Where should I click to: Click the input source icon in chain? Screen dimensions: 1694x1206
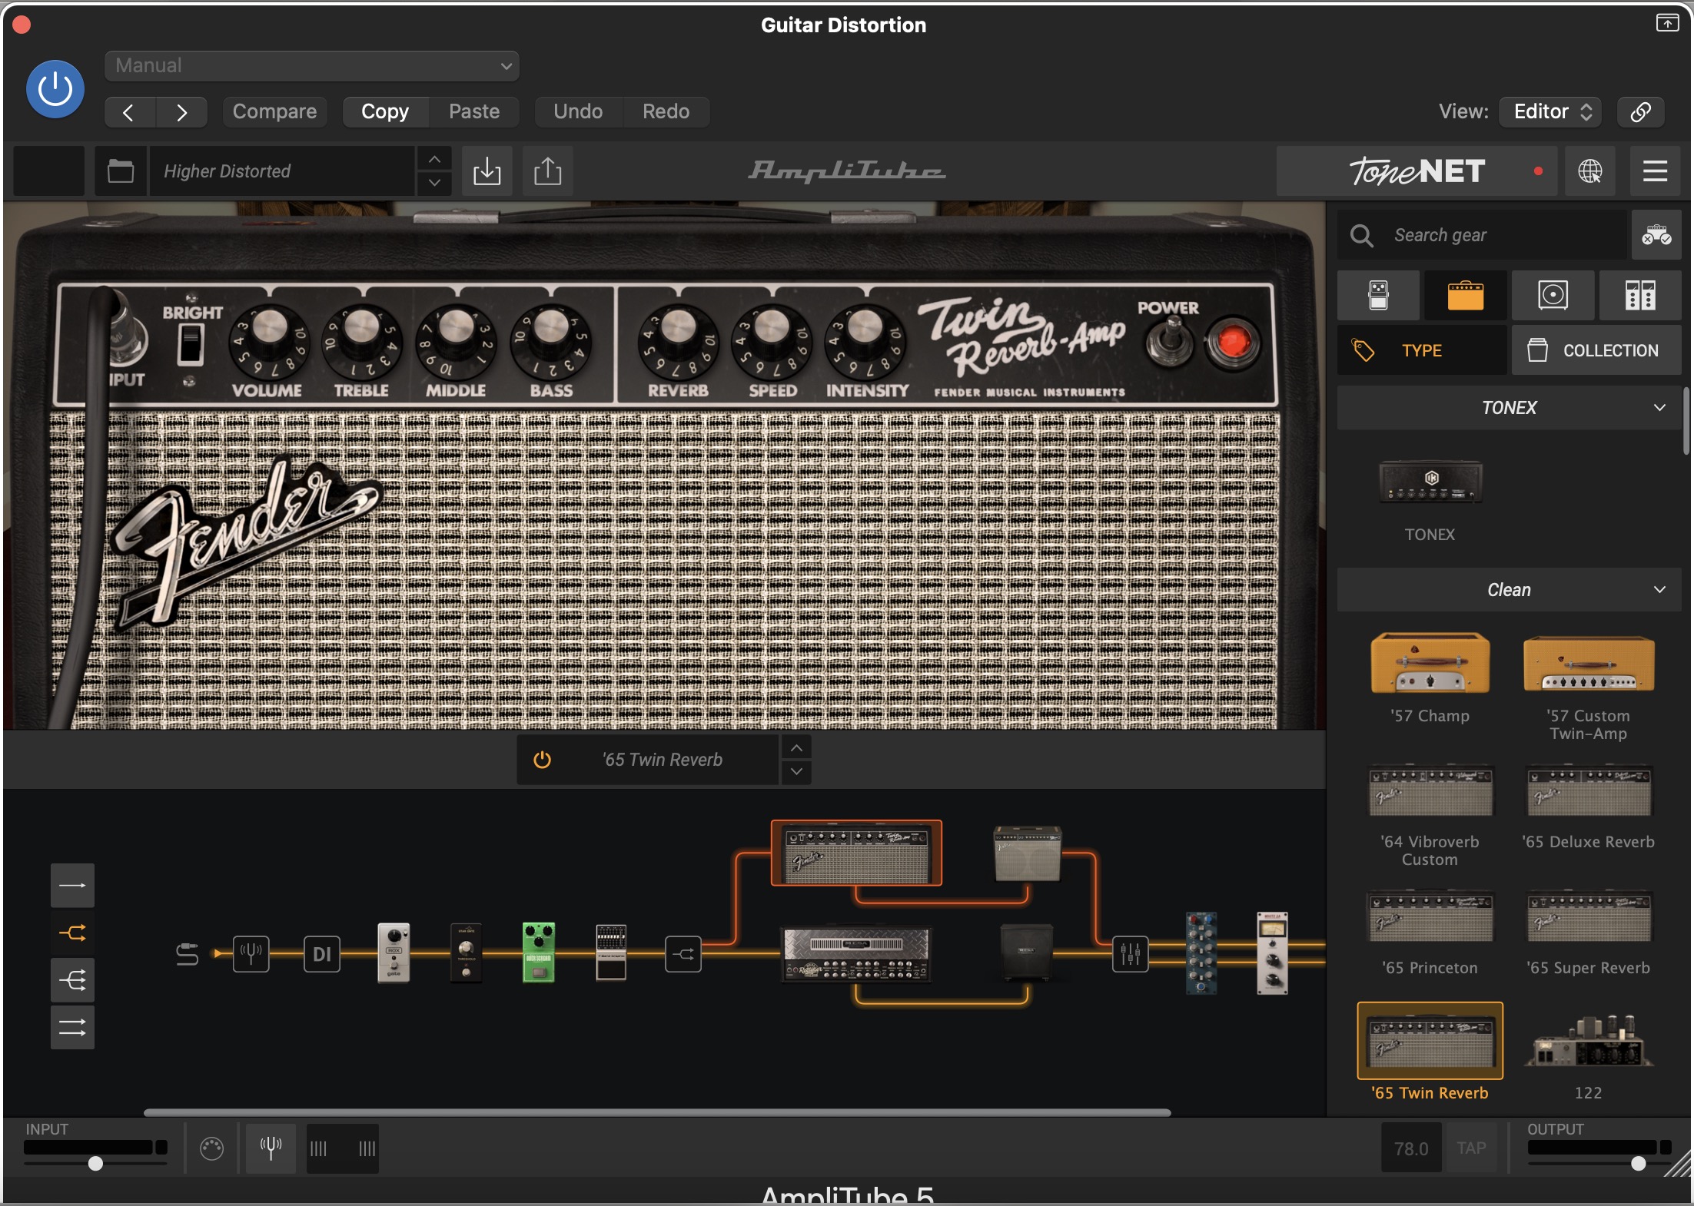(x=187, y=954)
